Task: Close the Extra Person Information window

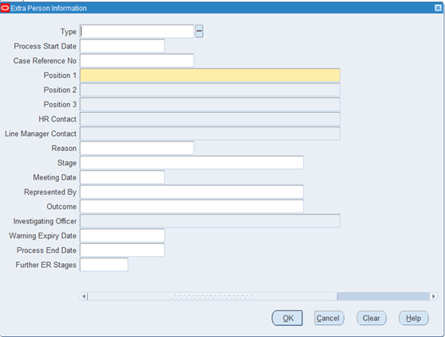Action: tap(438, 8)
